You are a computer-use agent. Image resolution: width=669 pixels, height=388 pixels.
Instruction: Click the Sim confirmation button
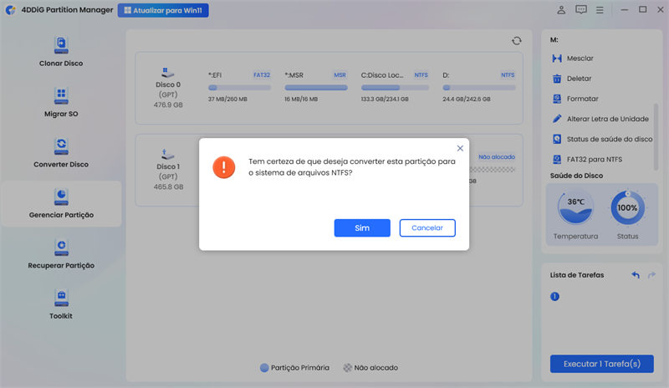pyautogui.click(x=361, y=228)
